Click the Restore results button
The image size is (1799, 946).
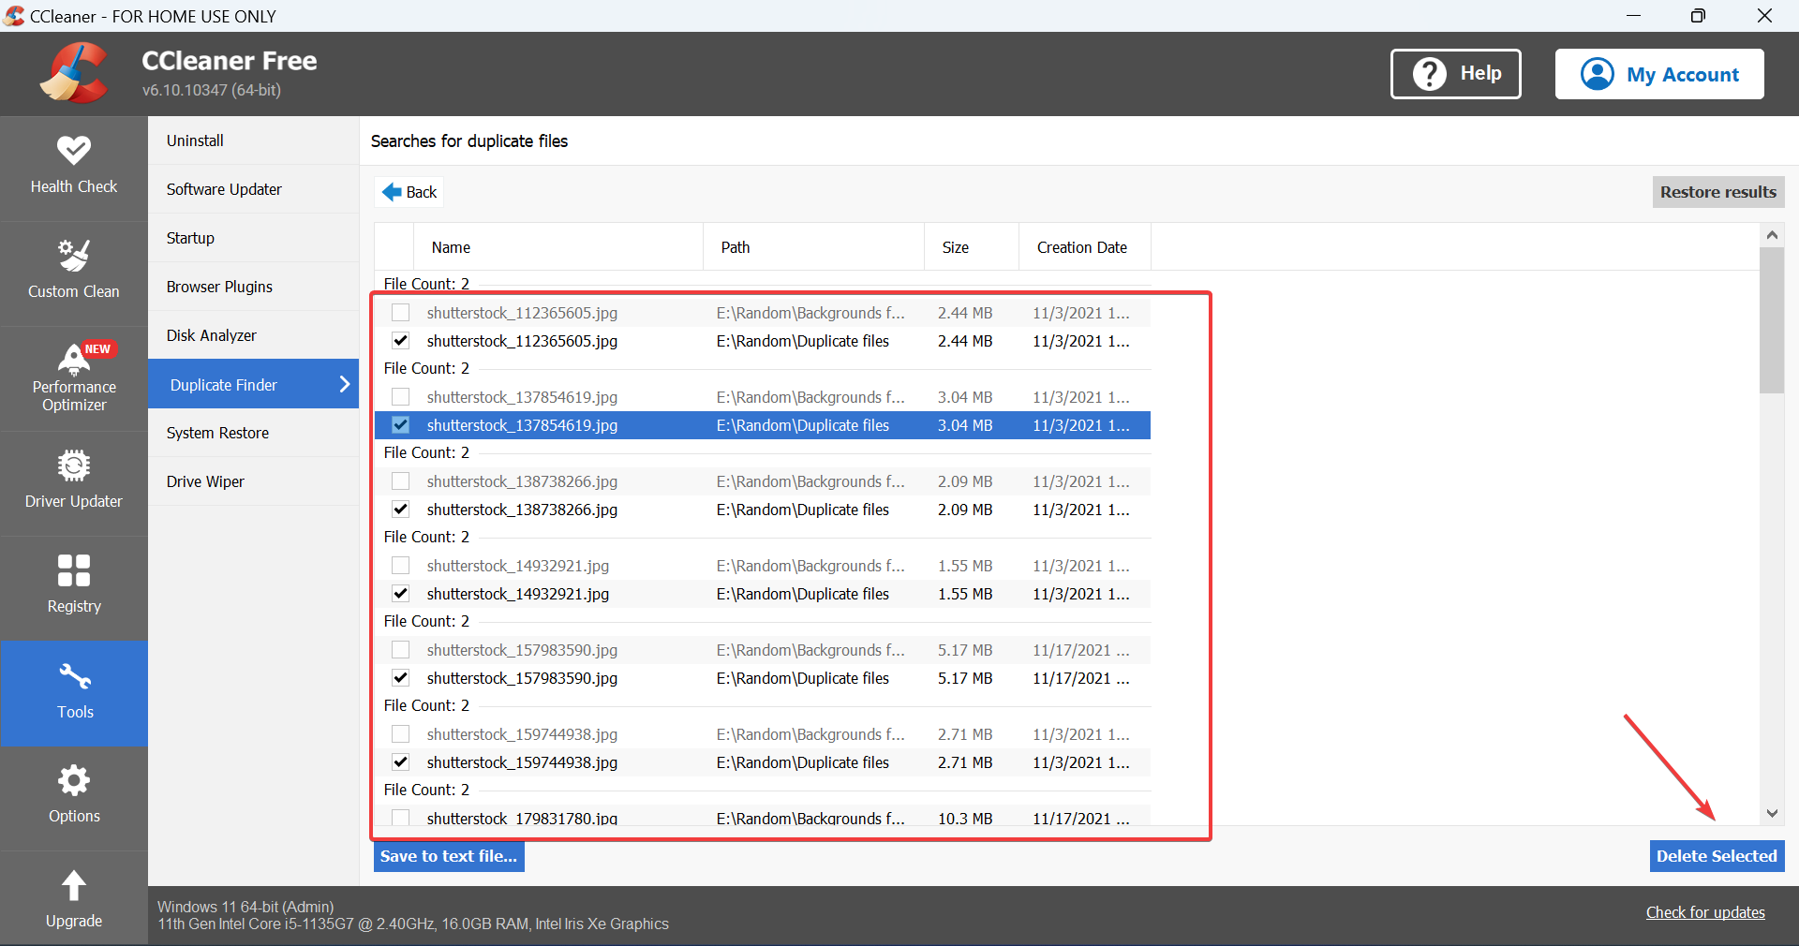coord(1718,192)
